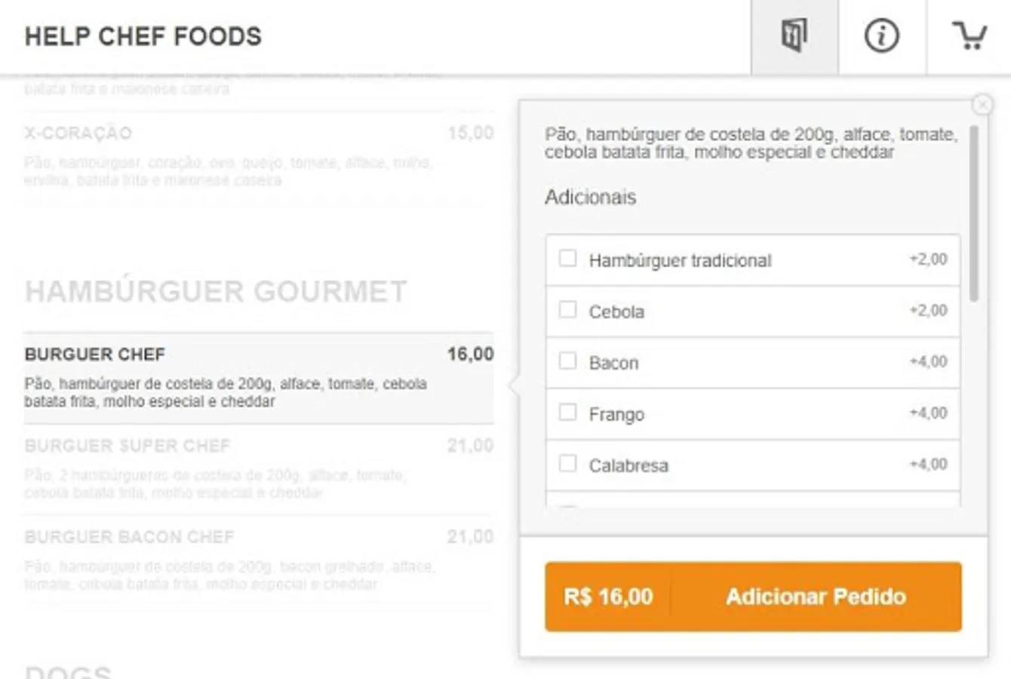
Task: Click the Help Chef Foods title
Action: pos(143,36)
